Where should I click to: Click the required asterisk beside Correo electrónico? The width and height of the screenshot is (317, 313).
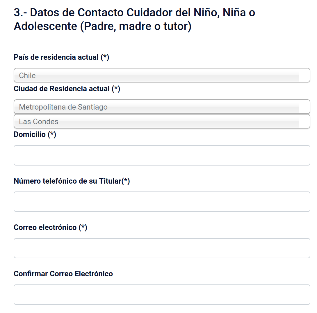(x=83, y=228)
